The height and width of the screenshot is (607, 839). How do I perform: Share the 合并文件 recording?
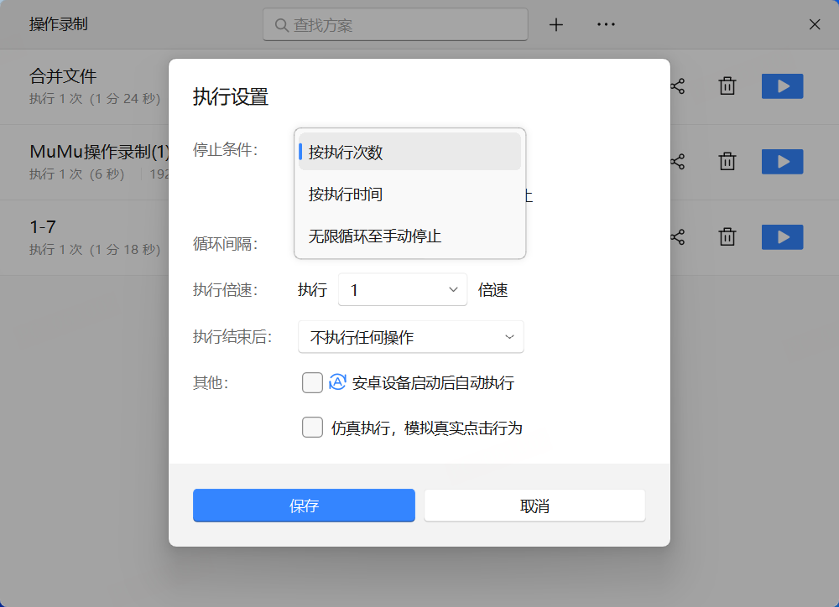pos(678,86)
